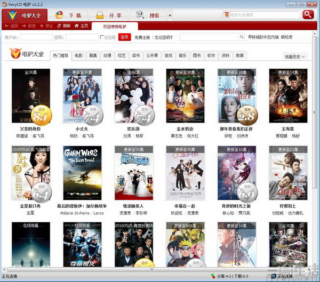Tick the 记住我 remember-me checkbox
320x282 pixels.
pyautogui.click(x=102, y=37)
